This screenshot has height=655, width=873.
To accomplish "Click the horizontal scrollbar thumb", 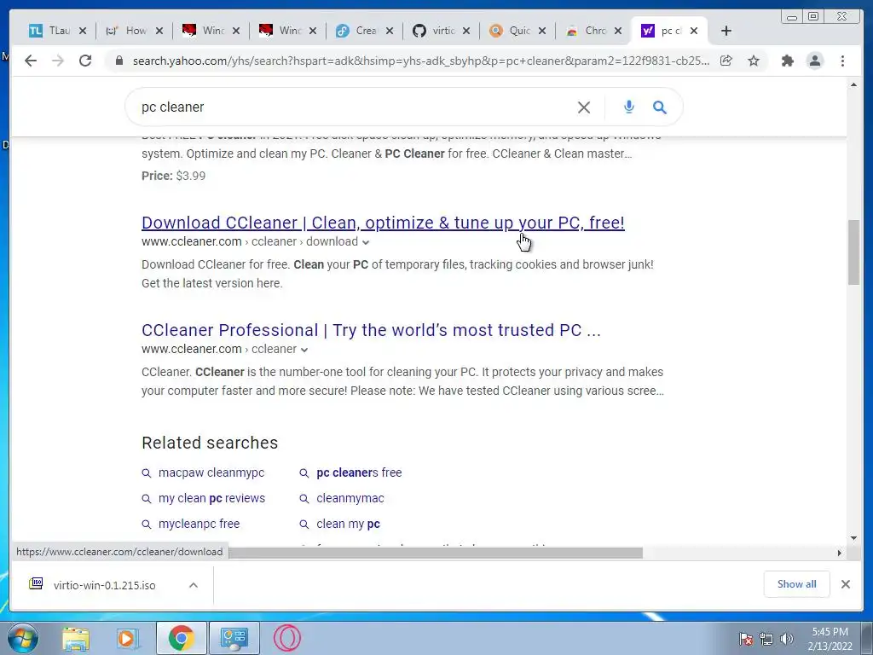I will point(436,553).
